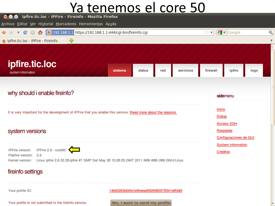The width and height of the screenshot is (275, 206).
Task: Open the navigation history dropdown arrow
Action: (x=18, y=33)
